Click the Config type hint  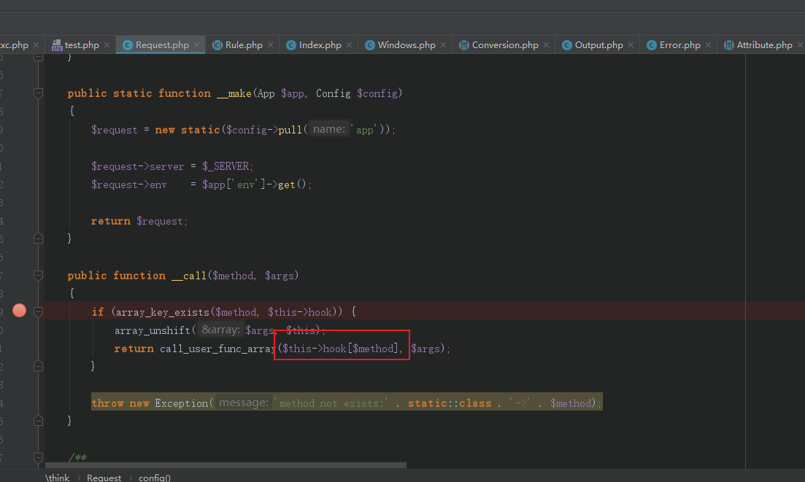[x=334, y=93]
